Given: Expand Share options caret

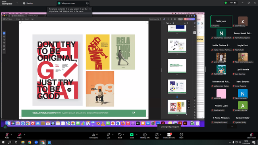Looking at the screenshot, I should click(x=137, y=135).
